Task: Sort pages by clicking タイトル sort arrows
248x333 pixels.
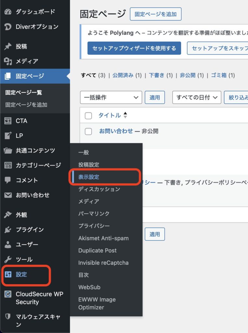Action: (x=125, y=115)
